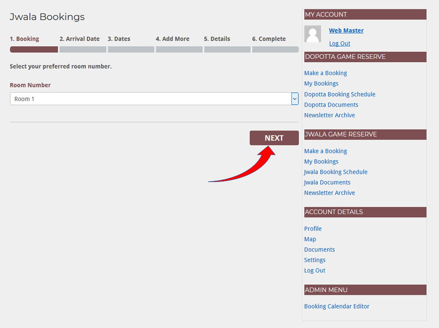View the Dopotta Booking Schedule

coord(339,94)
